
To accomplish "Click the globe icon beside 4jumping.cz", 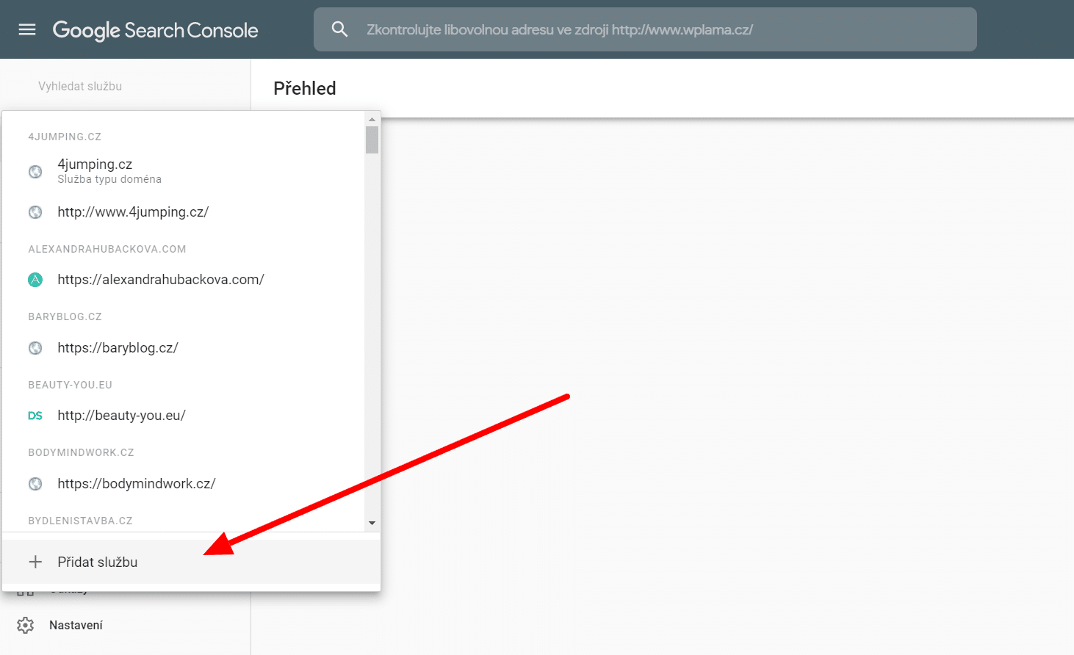I will (35, 171).
